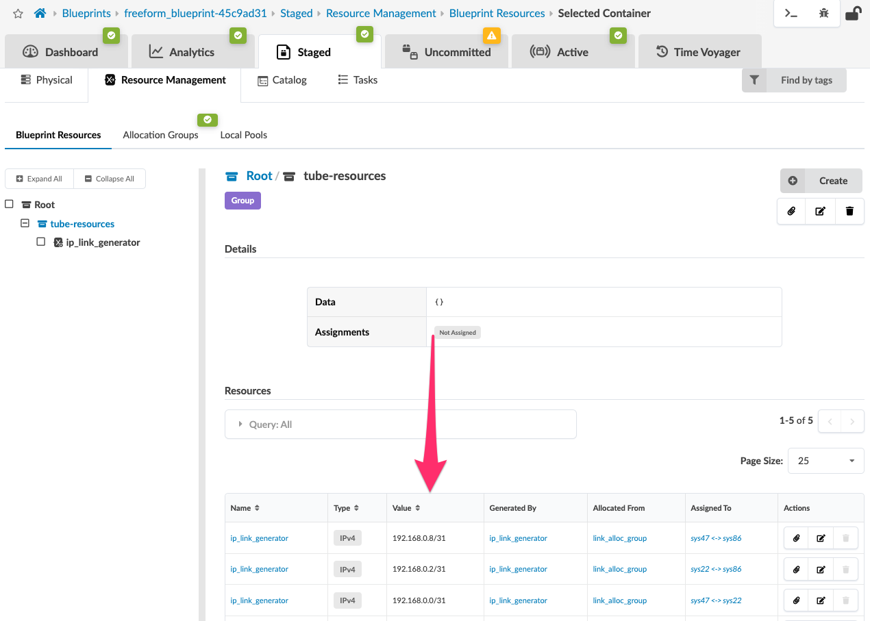Edit the tube-resources group
This screenshot has height=621, width=870.
click(x=820, y=212)
